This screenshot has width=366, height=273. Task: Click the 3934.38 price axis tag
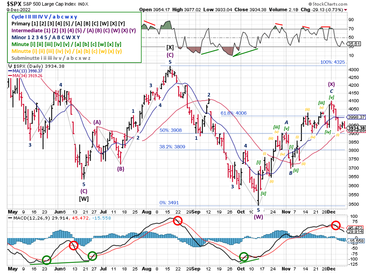pos(356,128)
